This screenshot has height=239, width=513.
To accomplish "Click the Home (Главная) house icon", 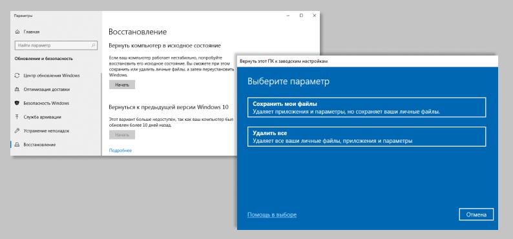I will (17, 32).
